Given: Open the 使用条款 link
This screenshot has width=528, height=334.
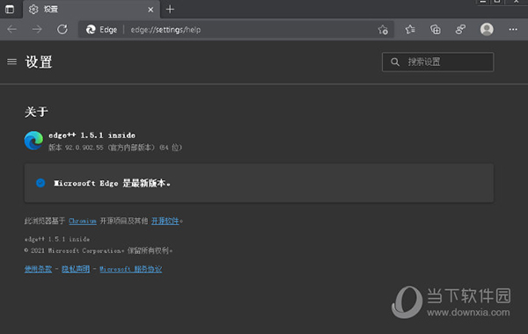Looking at the screenshot, I should click(38, 269).
